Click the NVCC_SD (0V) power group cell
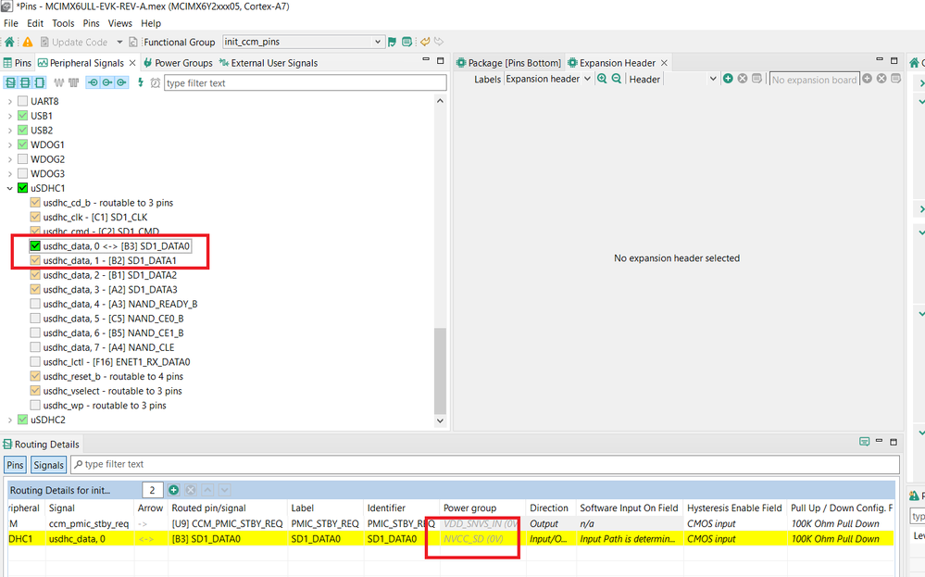925x577 pixels. coord(481,539)
